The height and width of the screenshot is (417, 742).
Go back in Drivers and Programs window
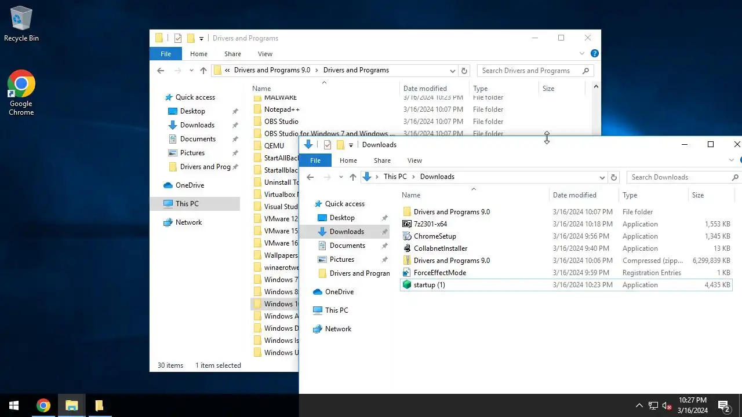161,71
